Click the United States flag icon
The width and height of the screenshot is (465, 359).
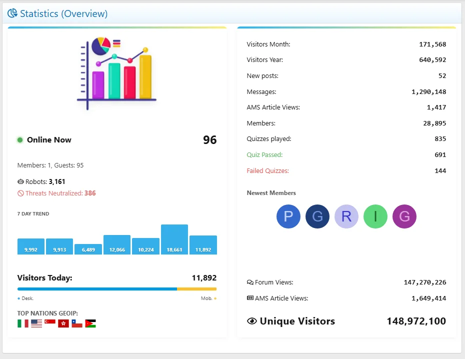pos(36,323)
